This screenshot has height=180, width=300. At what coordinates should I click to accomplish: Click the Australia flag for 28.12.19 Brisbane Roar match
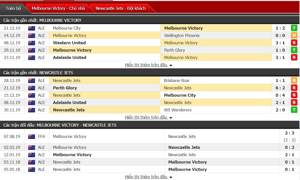click(x=31, y=81)
